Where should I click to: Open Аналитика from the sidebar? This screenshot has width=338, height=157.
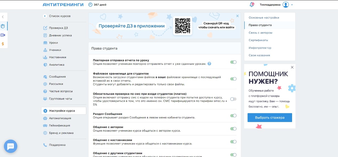click(57, 65)
